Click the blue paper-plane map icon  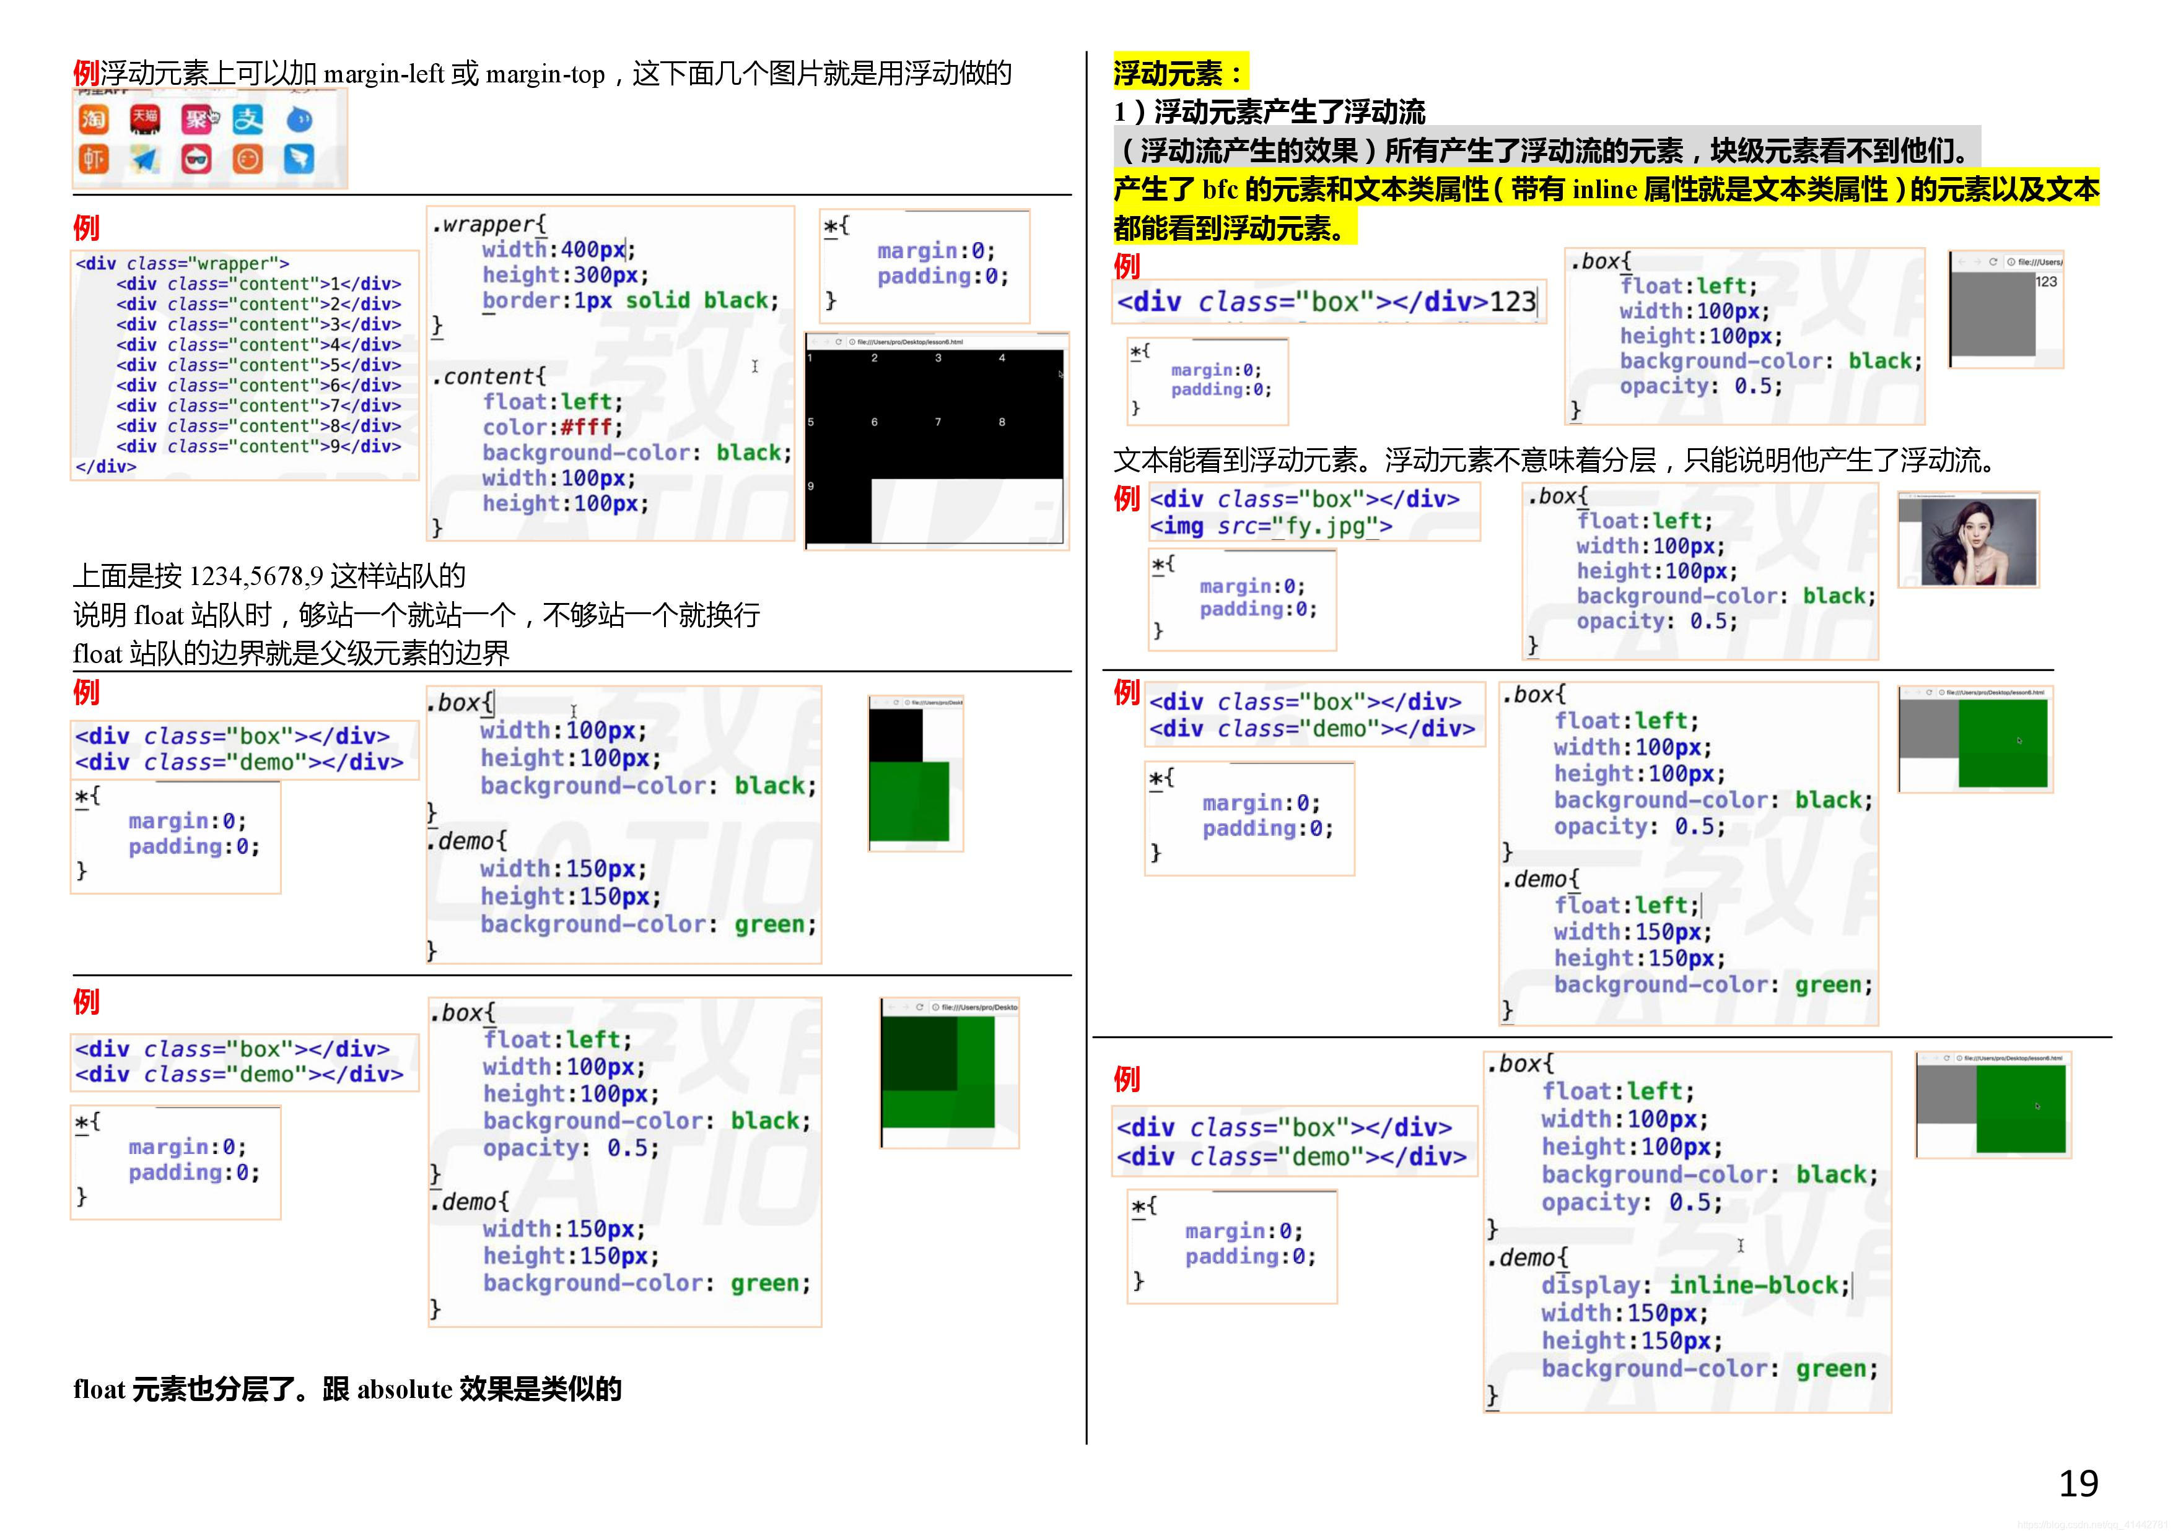point(145,159)
